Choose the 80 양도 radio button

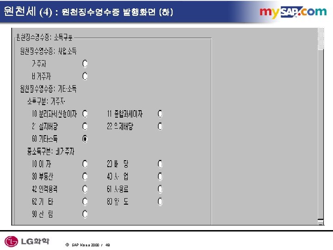(160, 201)
